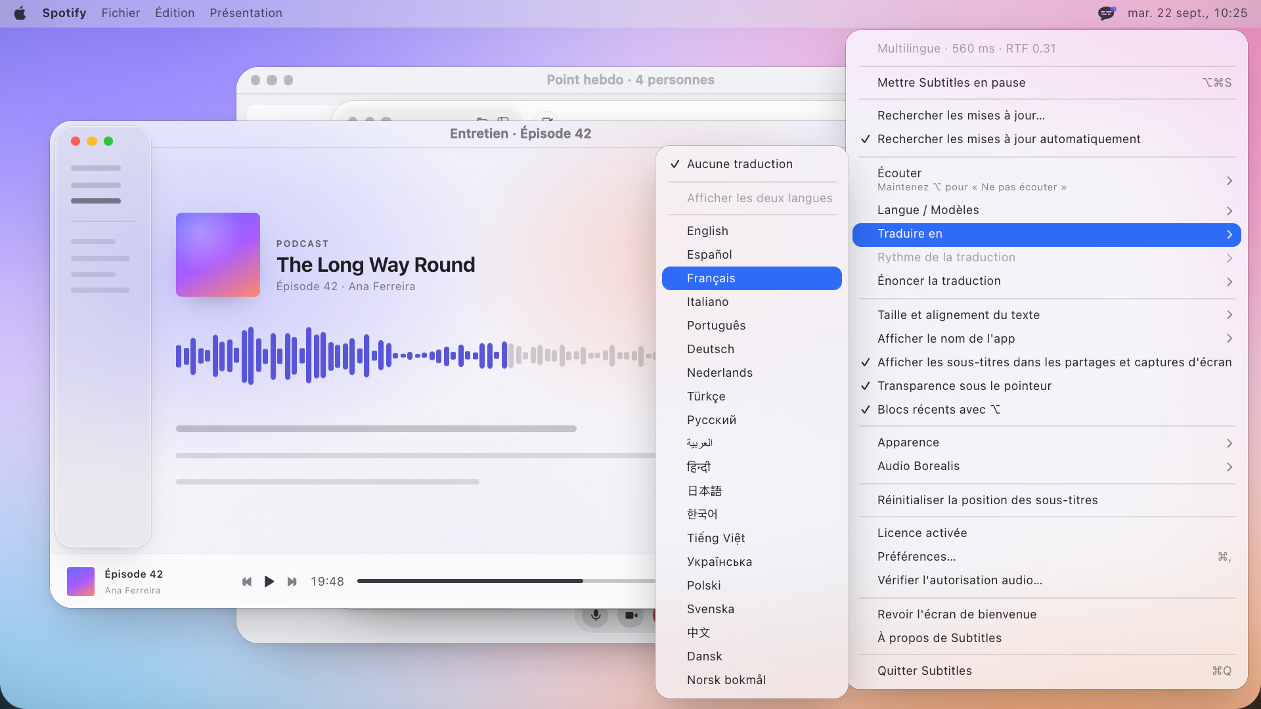Click the audio waveform of the episode
The height and width of the screenshot is (709, 1261).
tap(415, 356)
